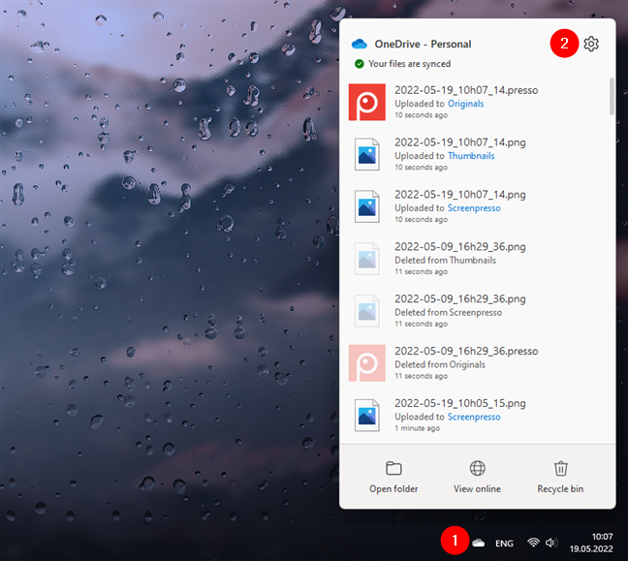The width and height of the screenshot is (628, 561).
Task: Click faded image icon deleted from Screenpresso
Action: (367, 311)
